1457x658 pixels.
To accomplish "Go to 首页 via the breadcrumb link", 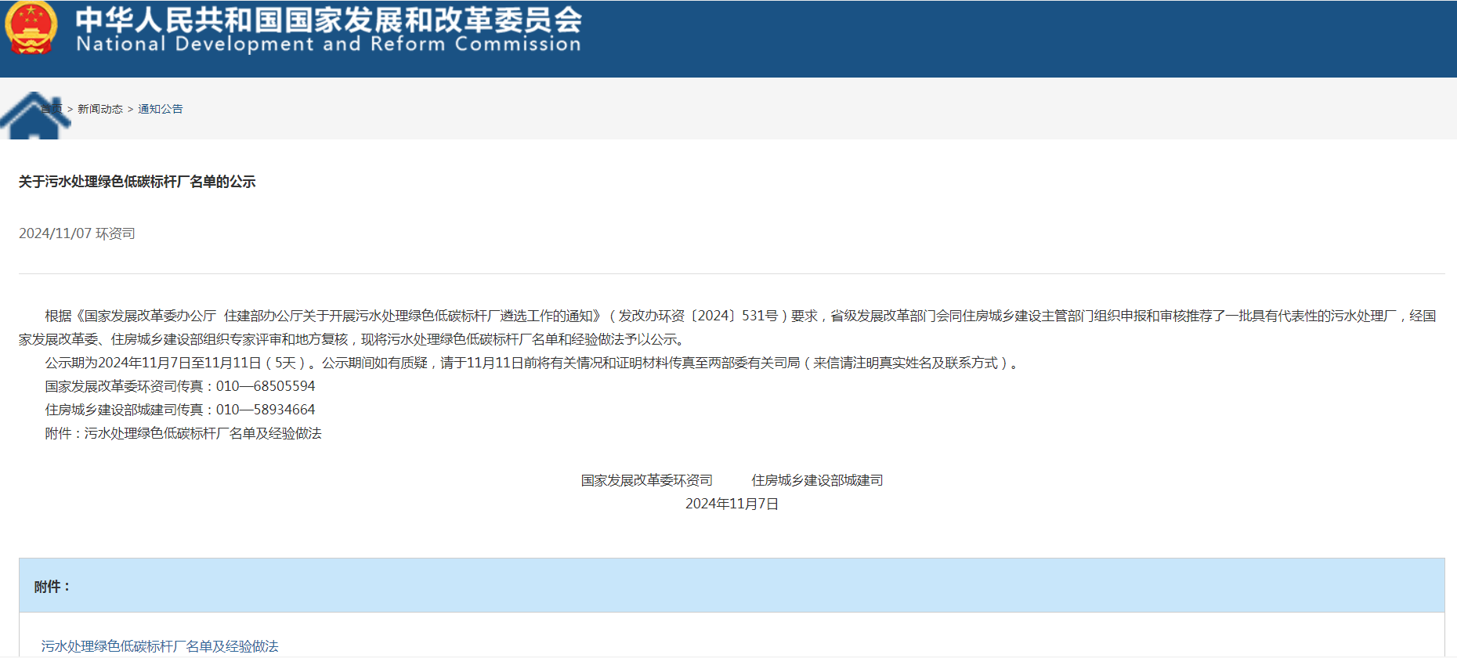I will pos(52,109).
